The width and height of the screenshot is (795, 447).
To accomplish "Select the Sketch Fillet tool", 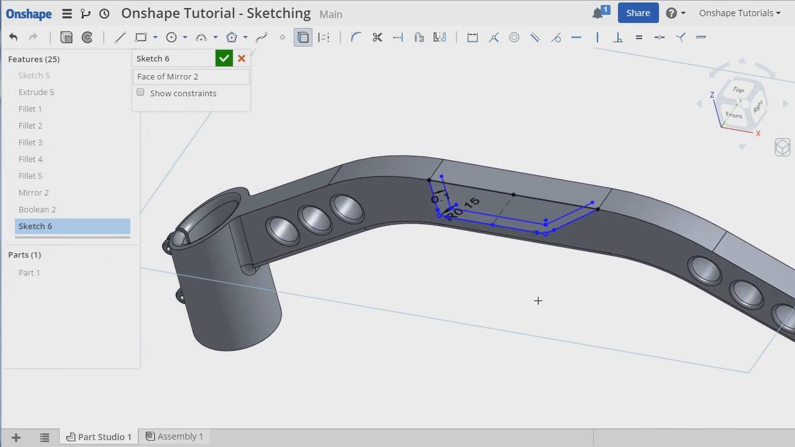I will 356,37.
